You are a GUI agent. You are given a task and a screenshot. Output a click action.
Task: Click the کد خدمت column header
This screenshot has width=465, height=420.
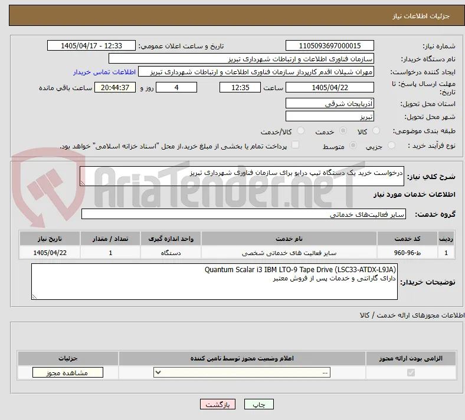(x=408, y=239)
